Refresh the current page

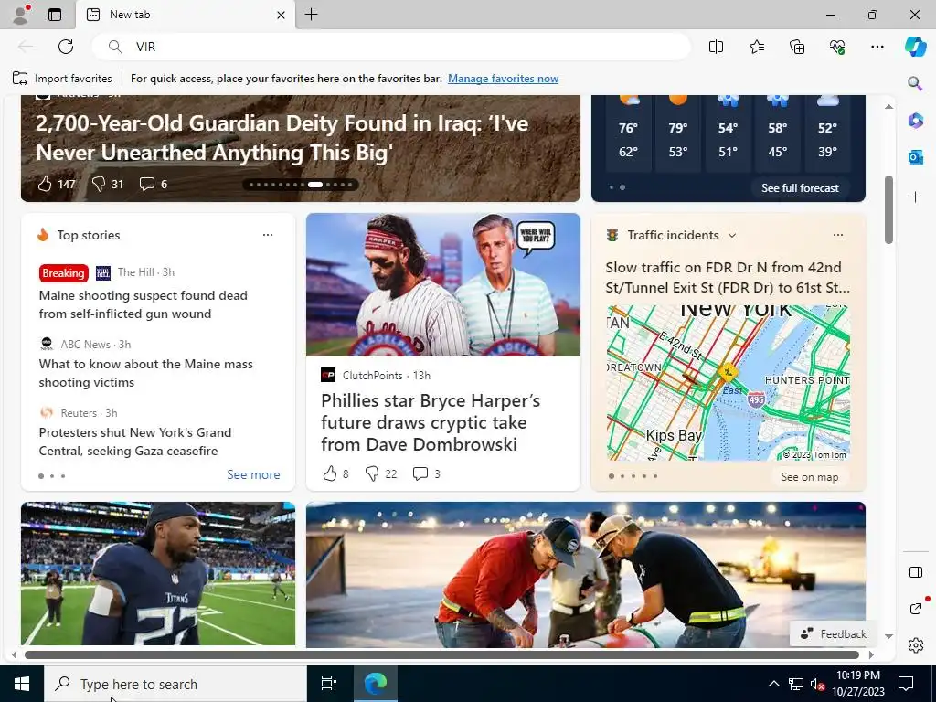[66, 47]
